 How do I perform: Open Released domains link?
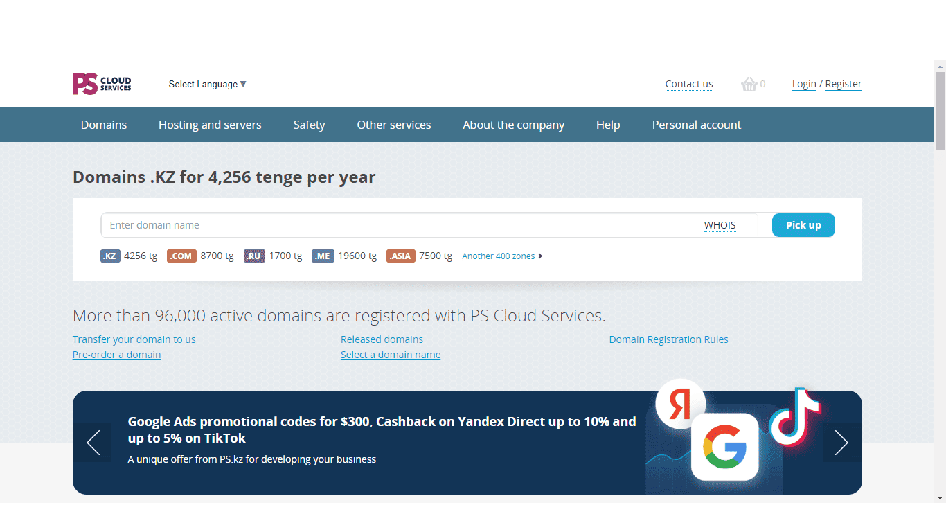tap(382, 339)
